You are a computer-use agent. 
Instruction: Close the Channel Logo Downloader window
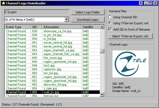[155, 3]
